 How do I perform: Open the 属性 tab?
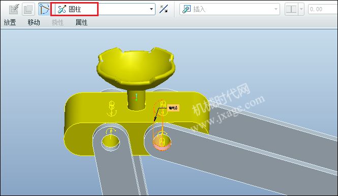click(x=81, y=22)
